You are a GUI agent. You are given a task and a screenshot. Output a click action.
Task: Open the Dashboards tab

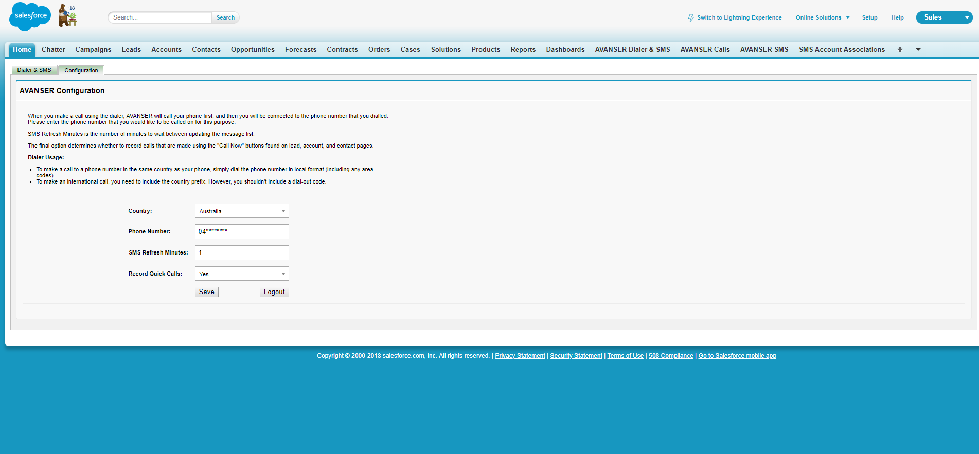click(565, 50)
